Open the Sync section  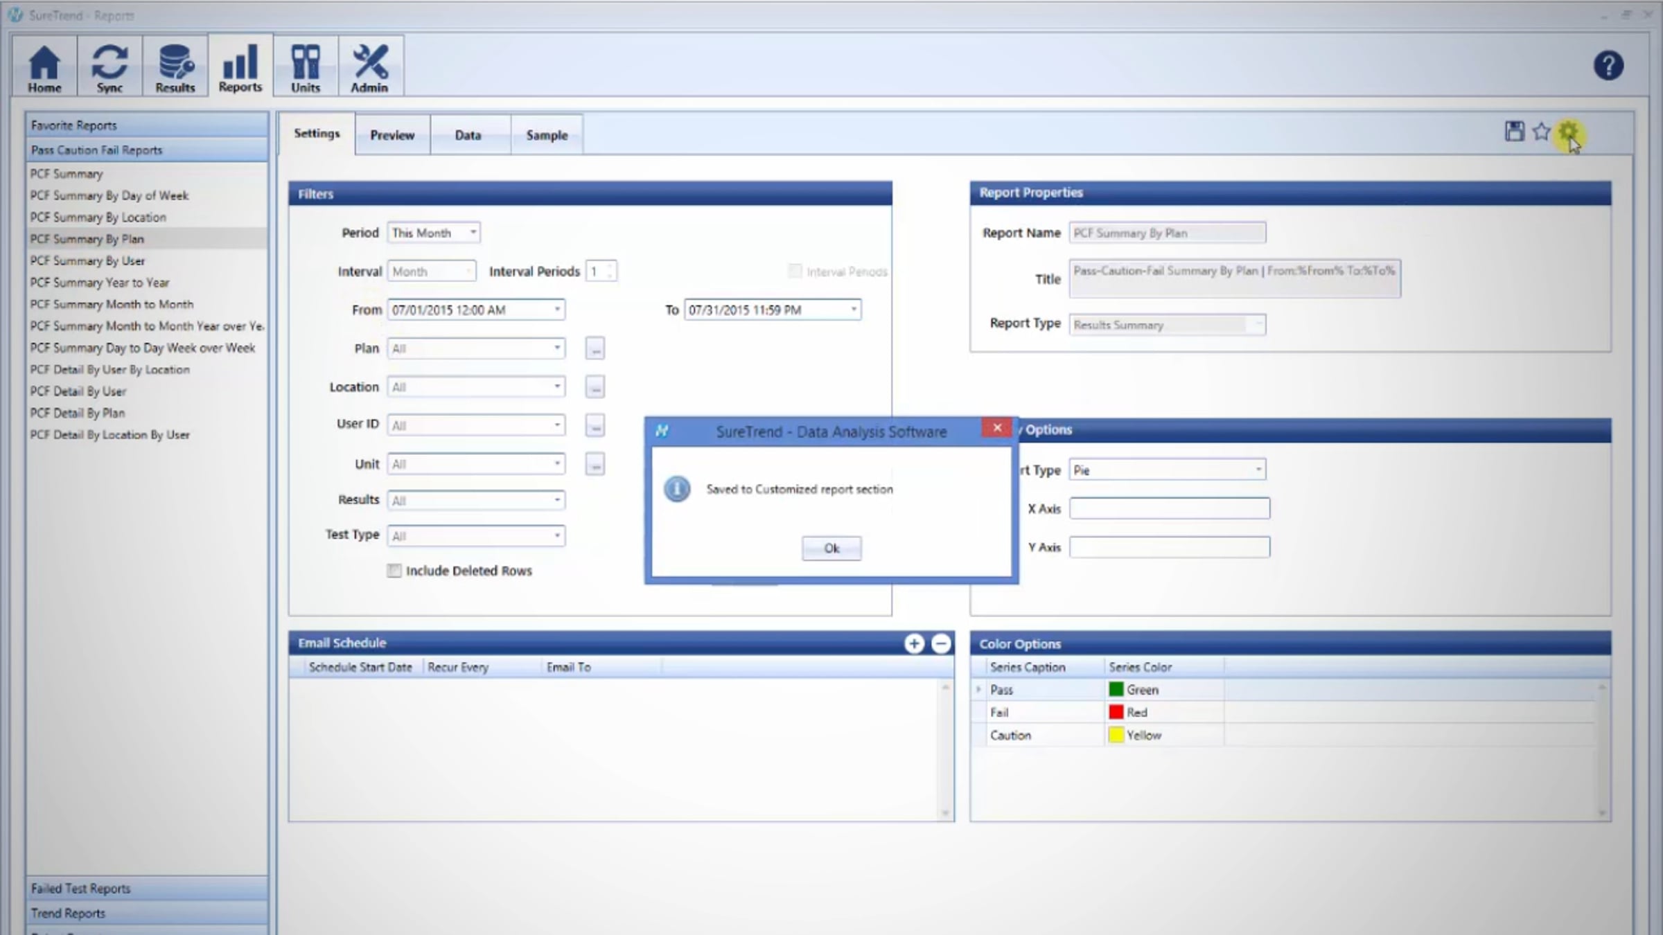tap(109, 66)
